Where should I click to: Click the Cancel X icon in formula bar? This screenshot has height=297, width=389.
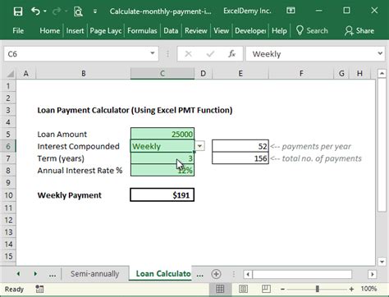tap(188, 54)
